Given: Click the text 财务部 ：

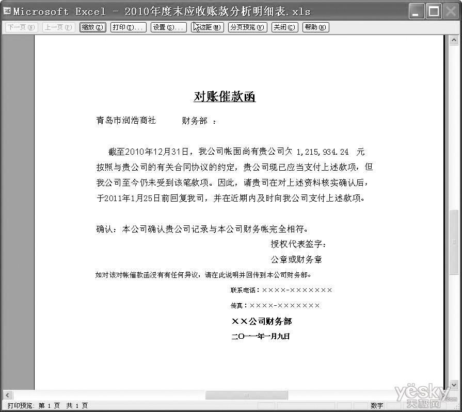Looking at the screenshot, I should (x=199, y=121).
